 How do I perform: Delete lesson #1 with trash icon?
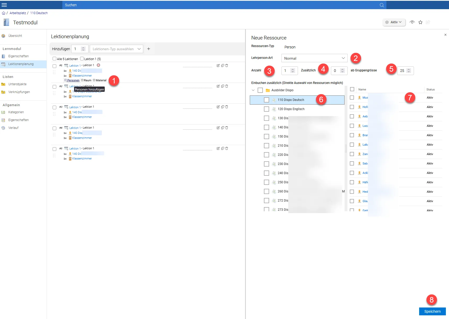(227, 66)
